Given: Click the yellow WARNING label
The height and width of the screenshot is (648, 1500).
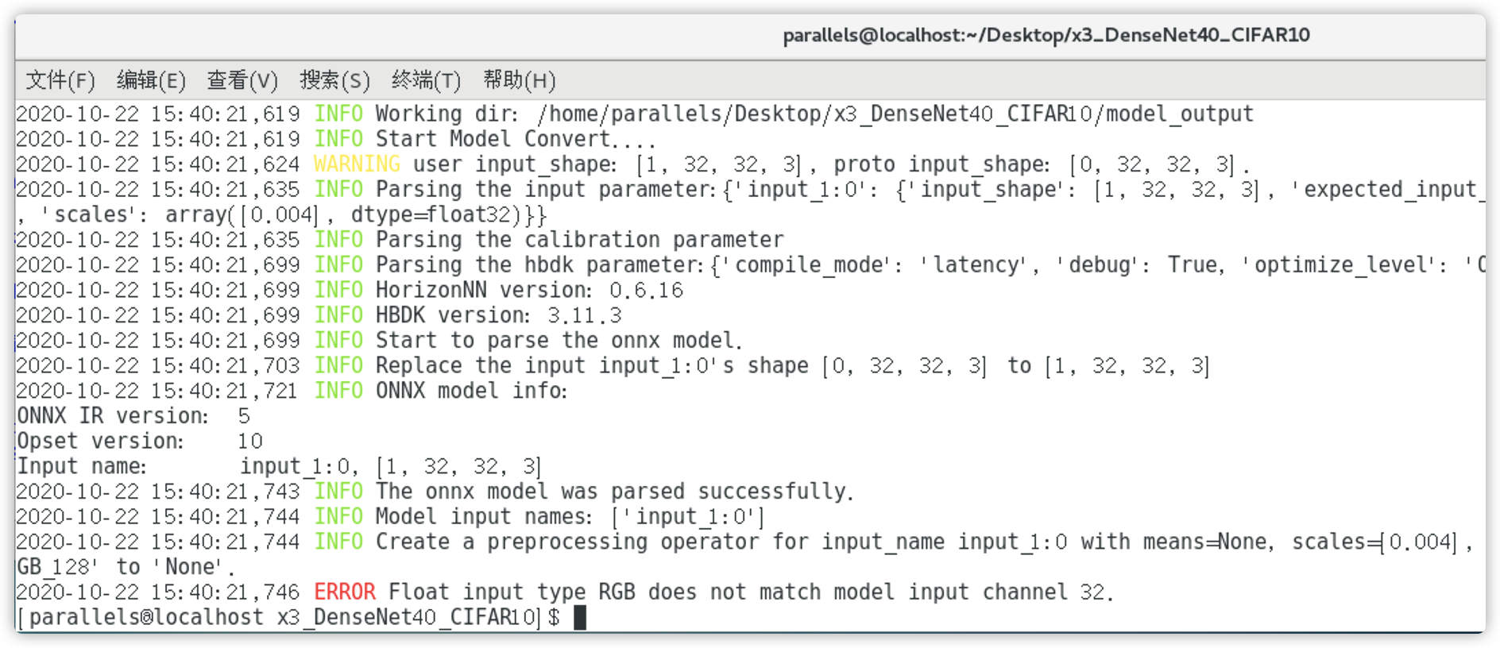Looking at the screenshot, I should pyautogui.click(x=357, y=164).
